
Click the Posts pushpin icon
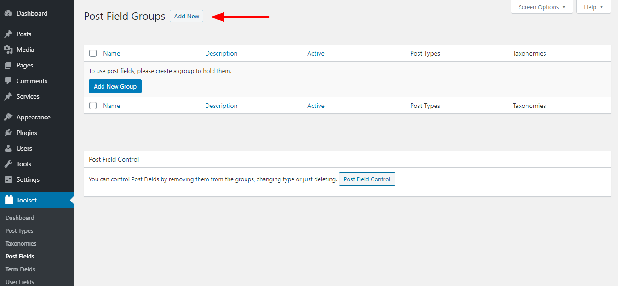click(x=8, y=34)
